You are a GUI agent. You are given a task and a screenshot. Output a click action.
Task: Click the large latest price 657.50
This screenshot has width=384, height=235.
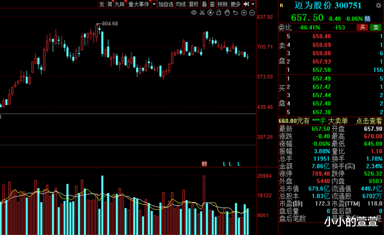point(307,17)
